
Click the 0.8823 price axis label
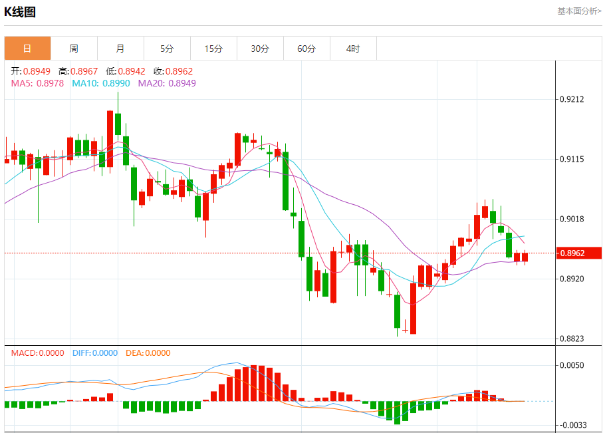coord(572,339)
